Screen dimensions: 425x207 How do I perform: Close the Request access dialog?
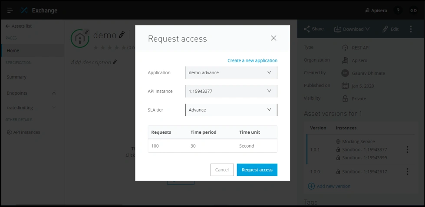coord(273,38)
